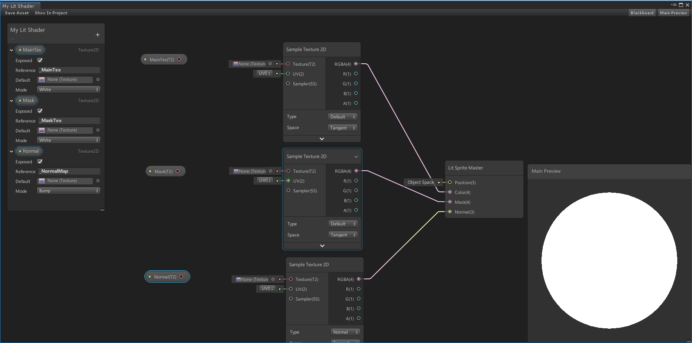Open texture picker for MainTex default
The height and width of the screenshot is (343, 692).
(98, 80)
